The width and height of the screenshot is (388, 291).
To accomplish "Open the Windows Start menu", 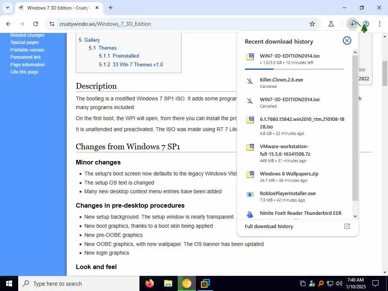I will [x=9, y=283].
